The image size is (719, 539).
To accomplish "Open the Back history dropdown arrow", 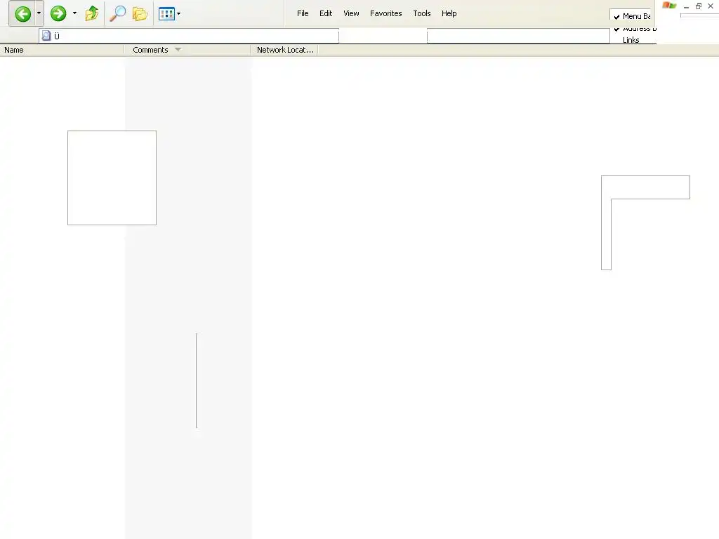I will (39, 14).
